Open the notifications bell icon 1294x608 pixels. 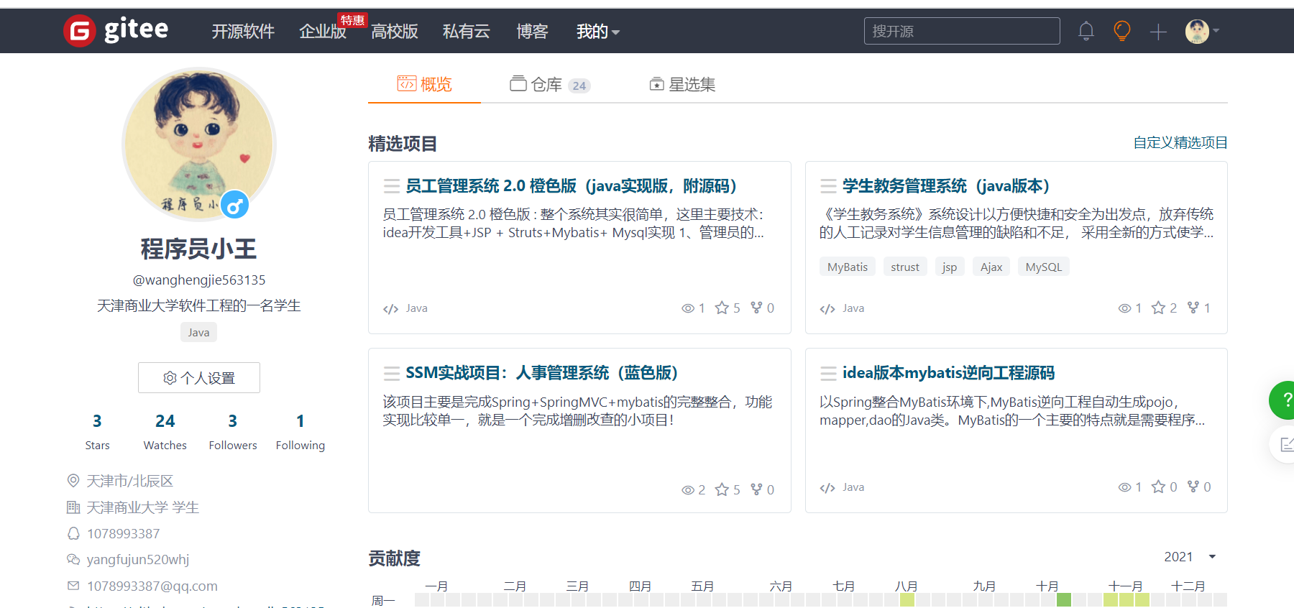coord(1086,31)
